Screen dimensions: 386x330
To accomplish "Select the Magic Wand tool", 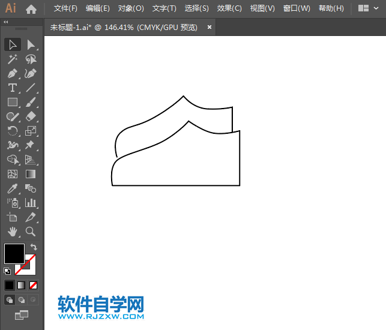I will click(13, 59).
